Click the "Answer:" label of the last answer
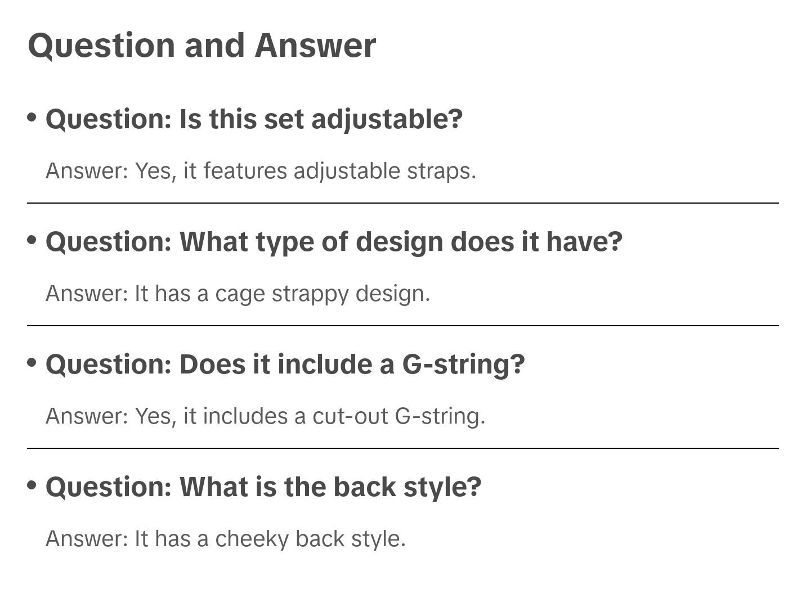The height and width of the screenshot is (603, 806). (x=87, y=539)
